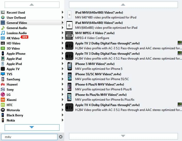
Task: Click the User Defined globe icon
Action: click(3, 17)
